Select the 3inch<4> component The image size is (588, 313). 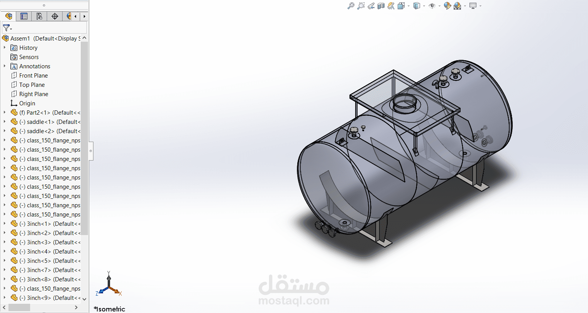click(46, 252)
